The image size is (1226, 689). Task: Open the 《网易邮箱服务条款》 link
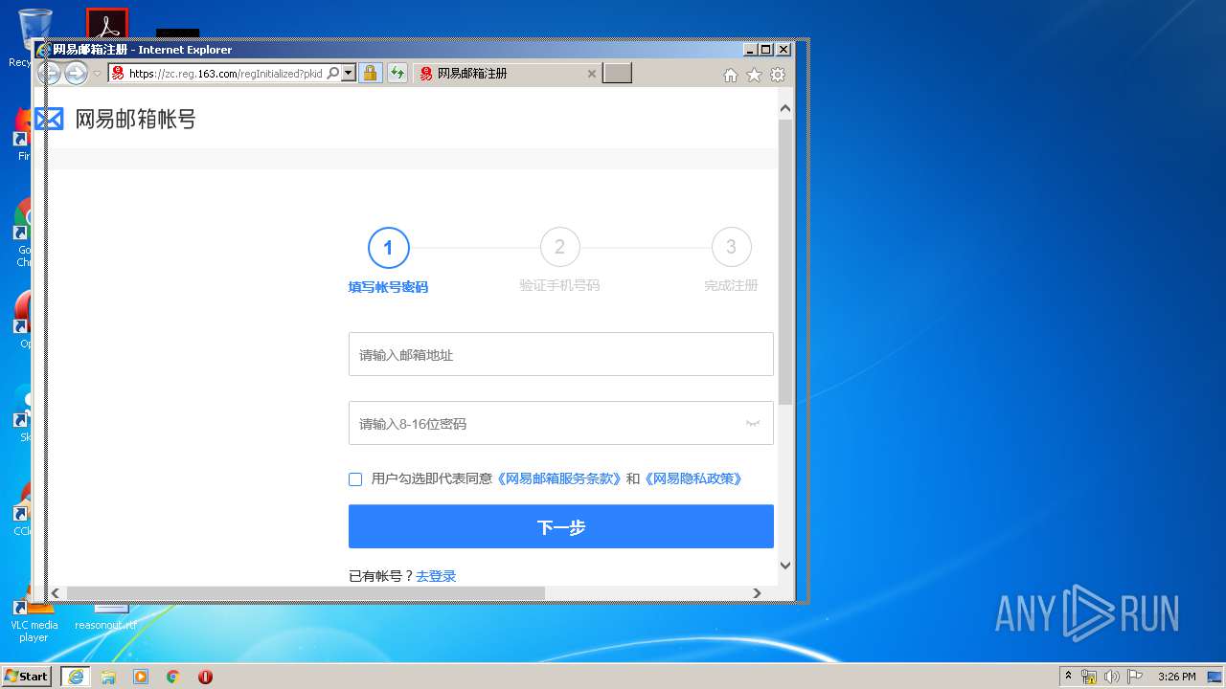pos(558,478)
